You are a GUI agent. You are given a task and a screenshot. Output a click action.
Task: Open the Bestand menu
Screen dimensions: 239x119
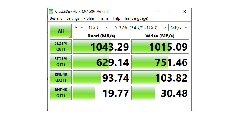pyautogui.click(x=56, y=18)
